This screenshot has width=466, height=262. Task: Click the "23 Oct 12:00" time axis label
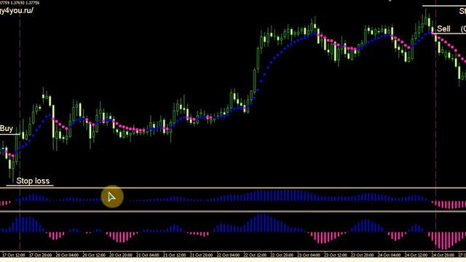(335, 255)
